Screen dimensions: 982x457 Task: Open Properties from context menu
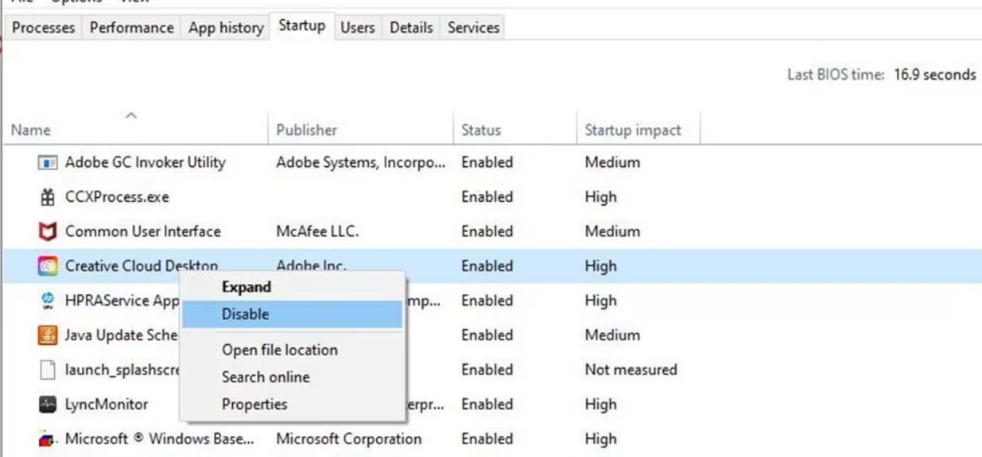(x=254, y=405)
